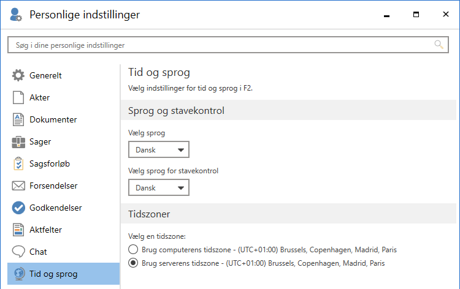Click the Sager briefcase icon
The width and height of the screenshot is (460, 289).
[x=18, y=141]
